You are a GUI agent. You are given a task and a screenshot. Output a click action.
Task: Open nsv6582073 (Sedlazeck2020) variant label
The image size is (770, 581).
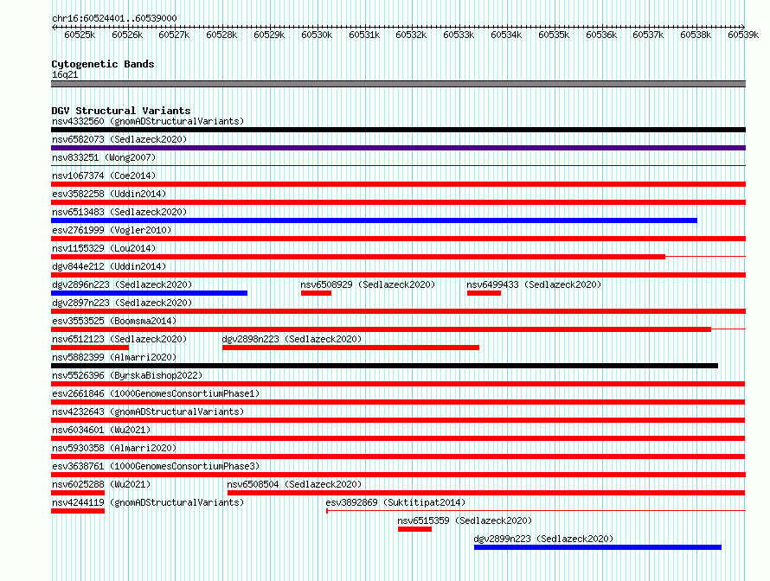[x=119, y=139]
